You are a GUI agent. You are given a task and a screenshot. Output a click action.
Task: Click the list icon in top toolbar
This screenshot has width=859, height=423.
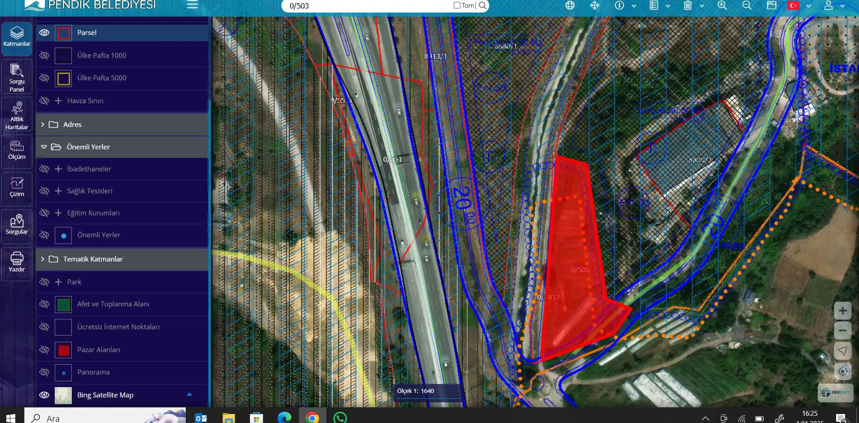point(654,5)
